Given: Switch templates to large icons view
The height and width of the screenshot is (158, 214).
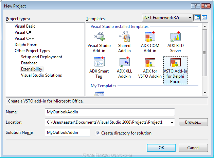Looking at the screenshot, I should [x=197, y=17].
